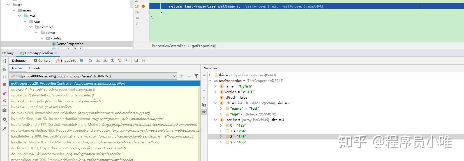Click the Step Out icon

click(x=112, y=60)
